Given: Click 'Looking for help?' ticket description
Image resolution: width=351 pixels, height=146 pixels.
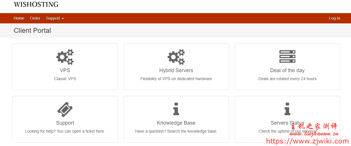Looking at the screenshot, I should click(x=65, y=131).
